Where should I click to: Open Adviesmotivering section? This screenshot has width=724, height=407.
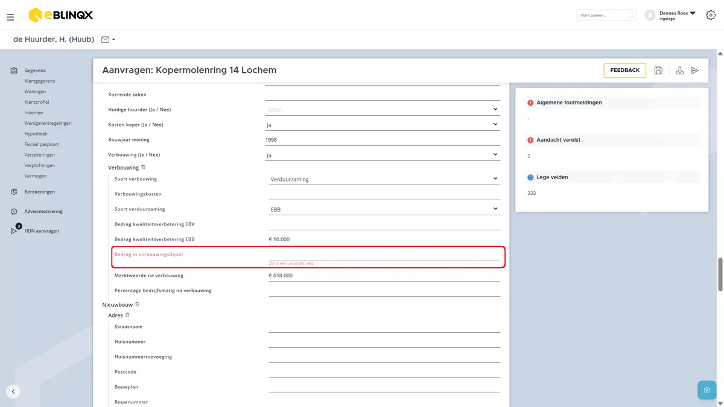[x=43, y=211]
